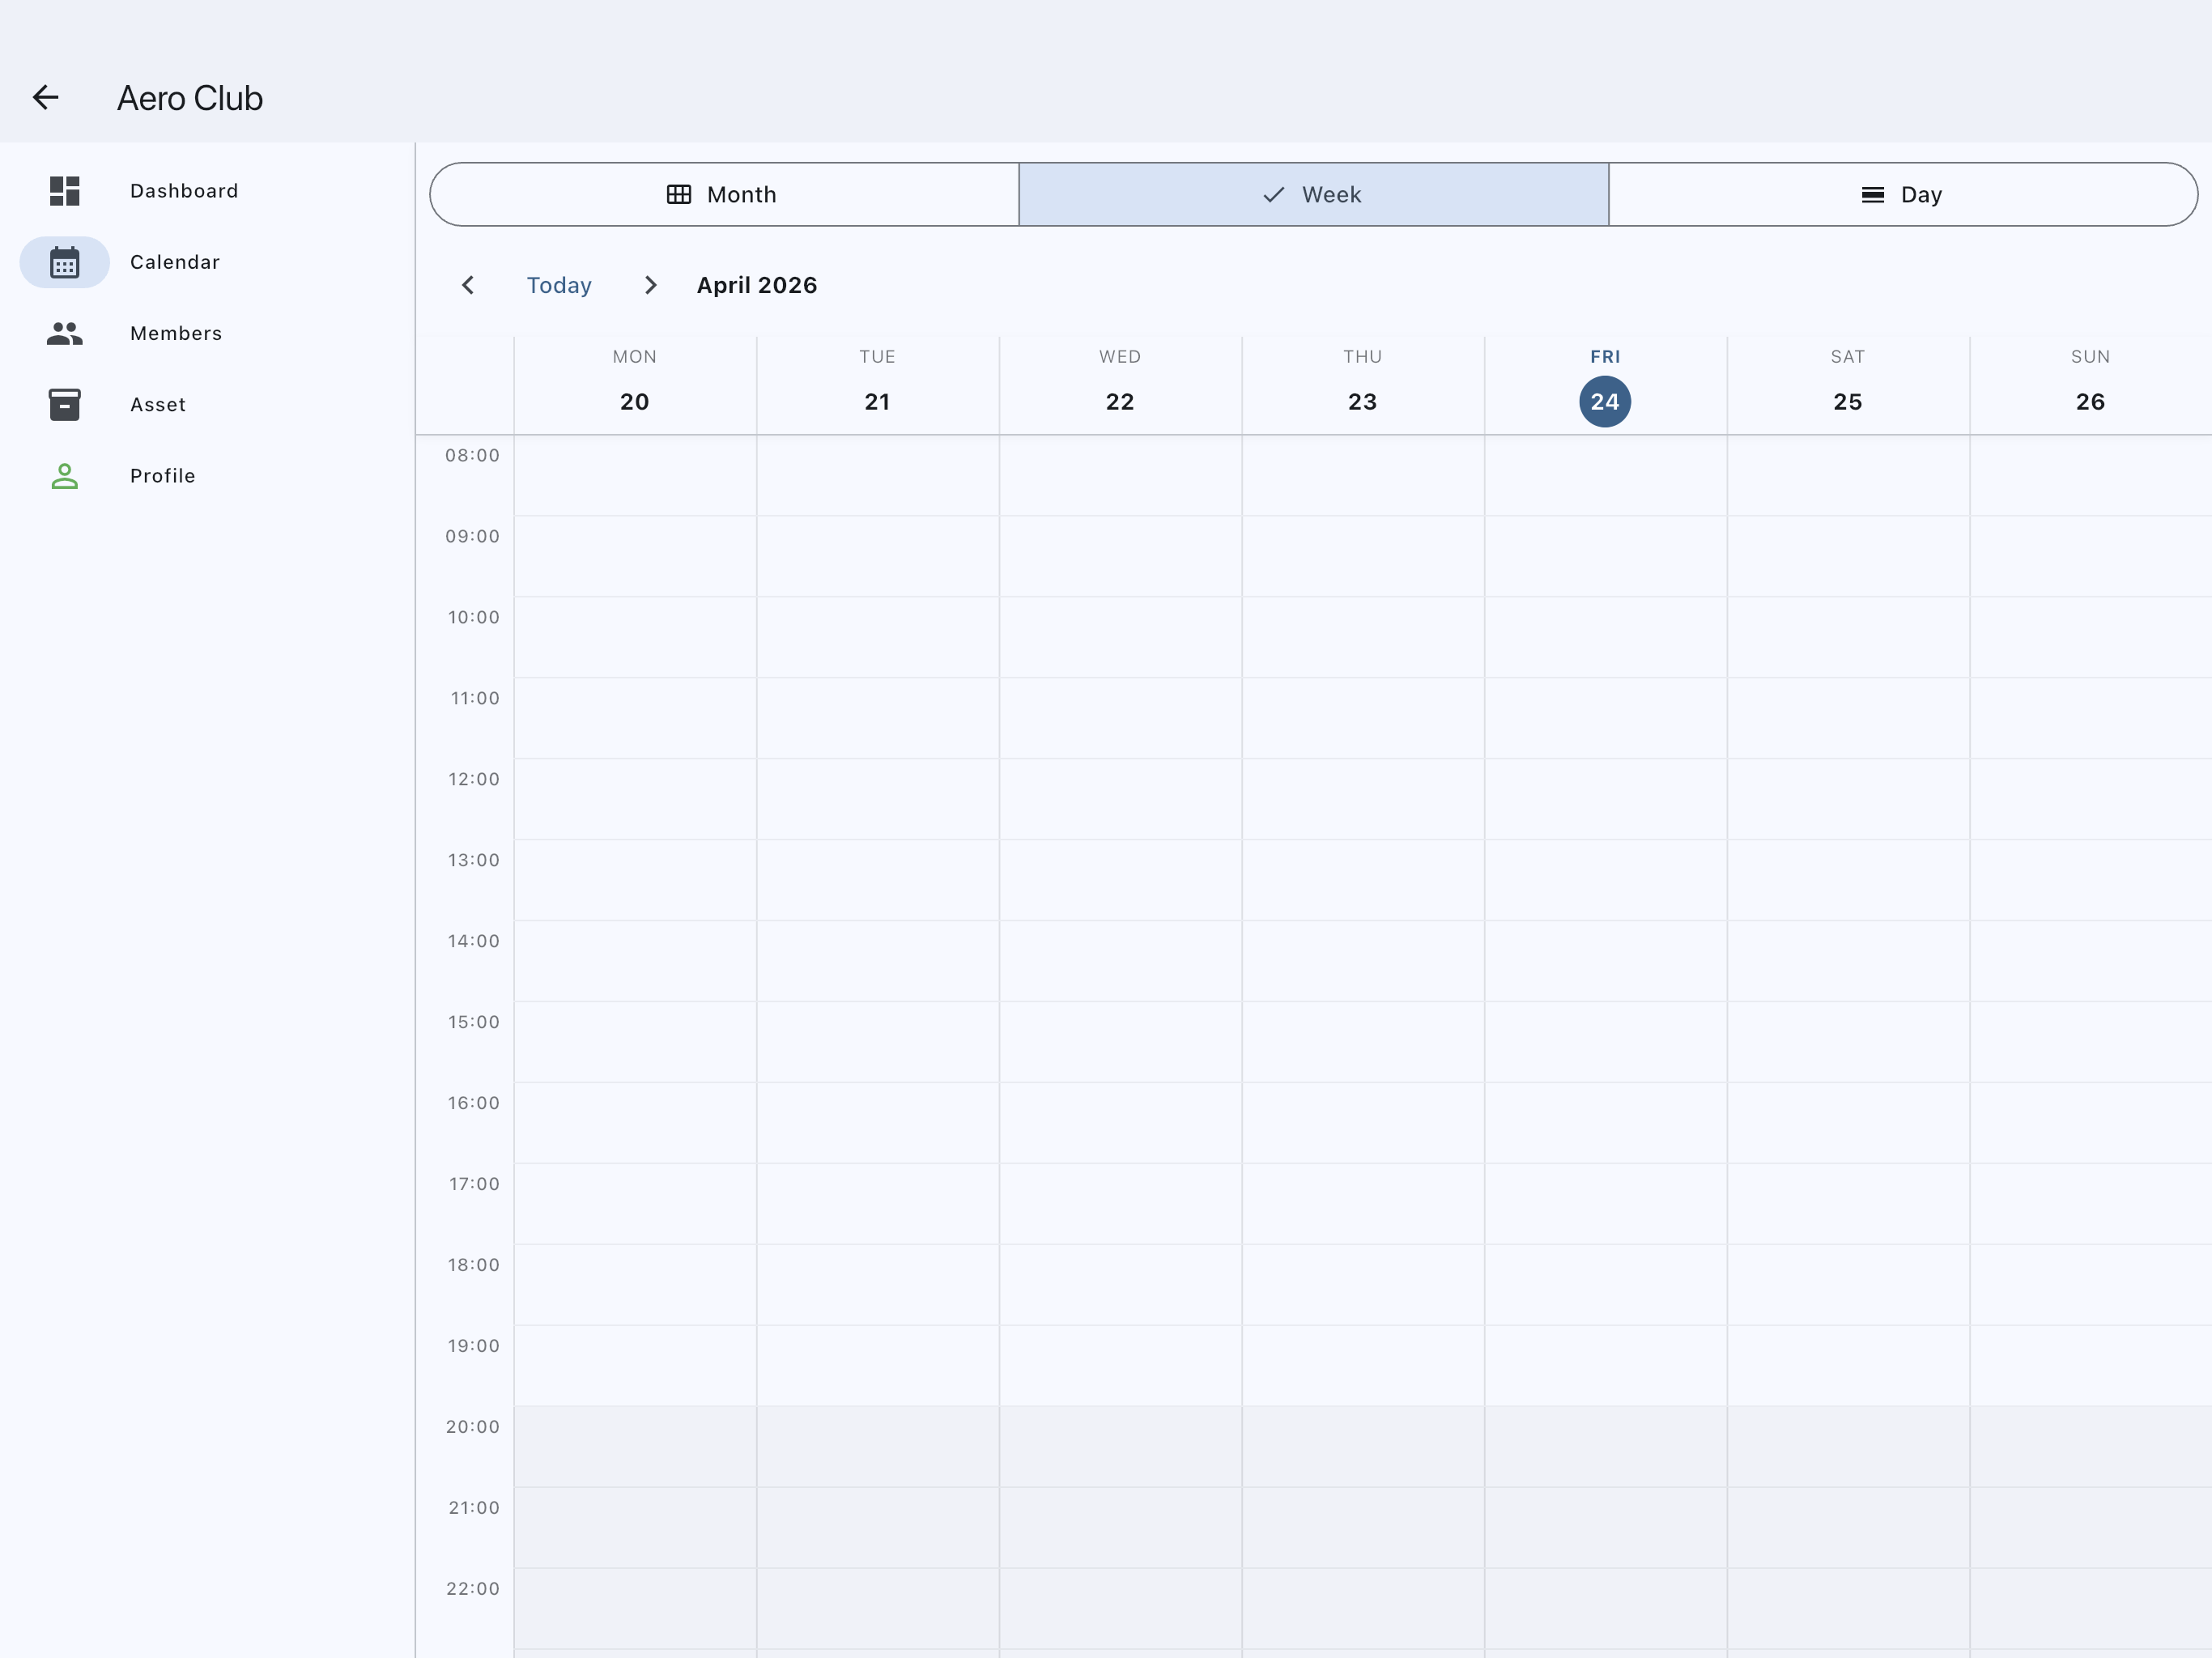Click the Friday 14:00 time slot

coord(1605,961)
